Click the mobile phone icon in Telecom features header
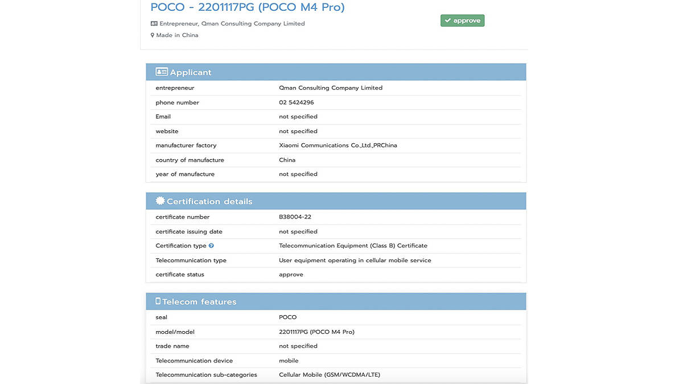This screenshot has height=384, width=683. click(x=158, y=300)
